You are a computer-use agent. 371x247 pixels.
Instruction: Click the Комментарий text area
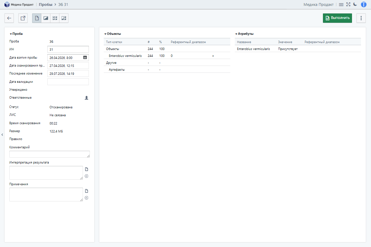click(x=49, y=154)
